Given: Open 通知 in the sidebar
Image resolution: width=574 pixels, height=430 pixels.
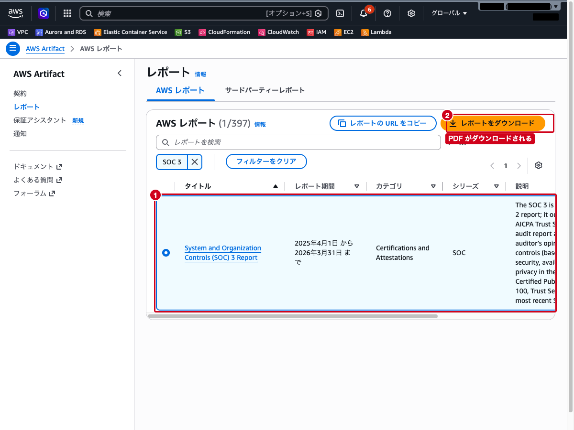Looking at the screenshot, I should click(20, 133).
